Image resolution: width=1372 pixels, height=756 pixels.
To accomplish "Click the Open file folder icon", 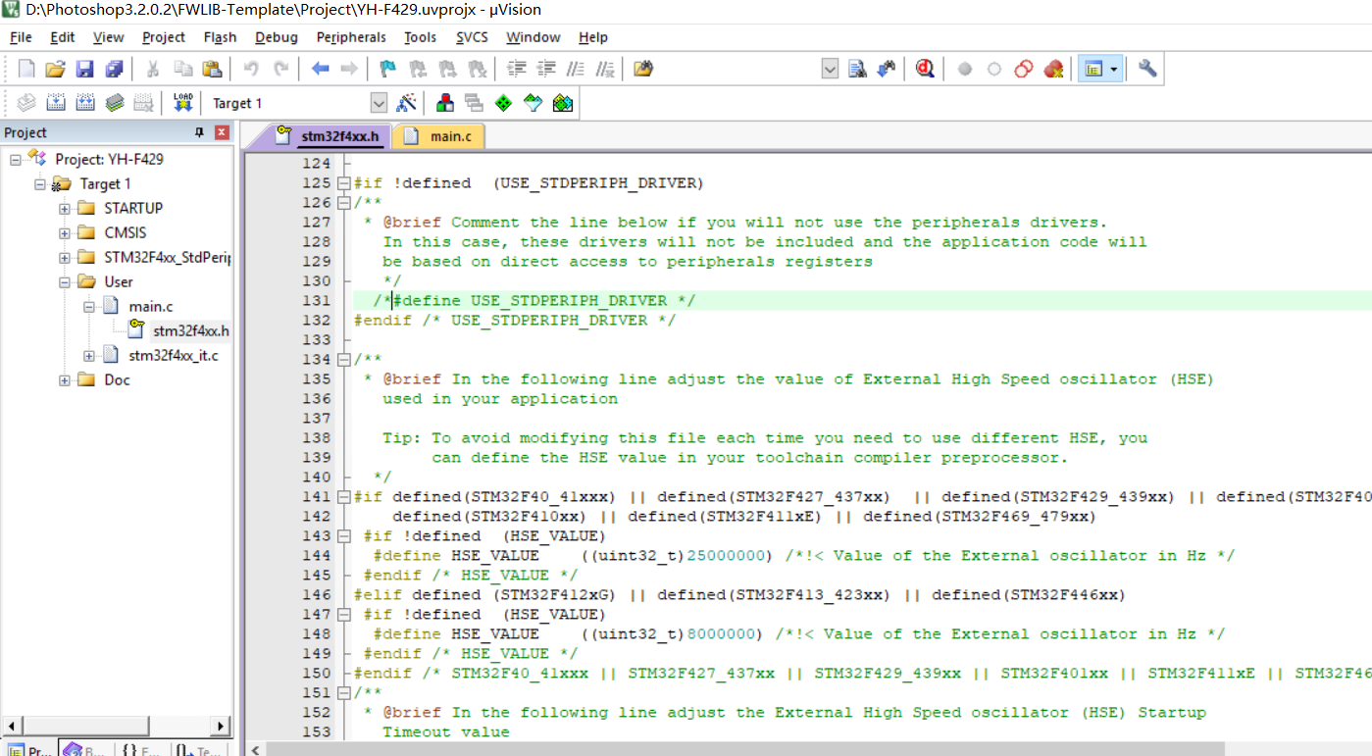I will coord(55,69).
